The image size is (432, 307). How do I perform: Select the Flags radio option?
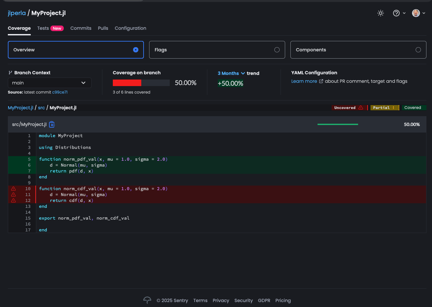[277, 50]
